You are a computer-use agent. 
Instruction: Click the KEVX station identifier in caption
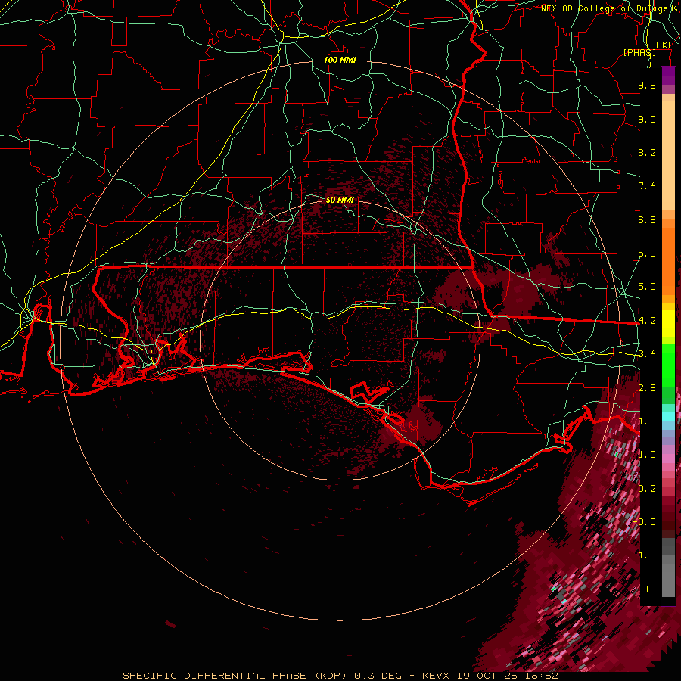(x=437, y=676)
